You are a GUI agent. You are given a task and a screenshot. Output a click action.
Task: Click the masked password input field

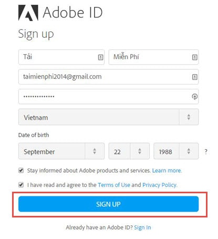[108, 97]
